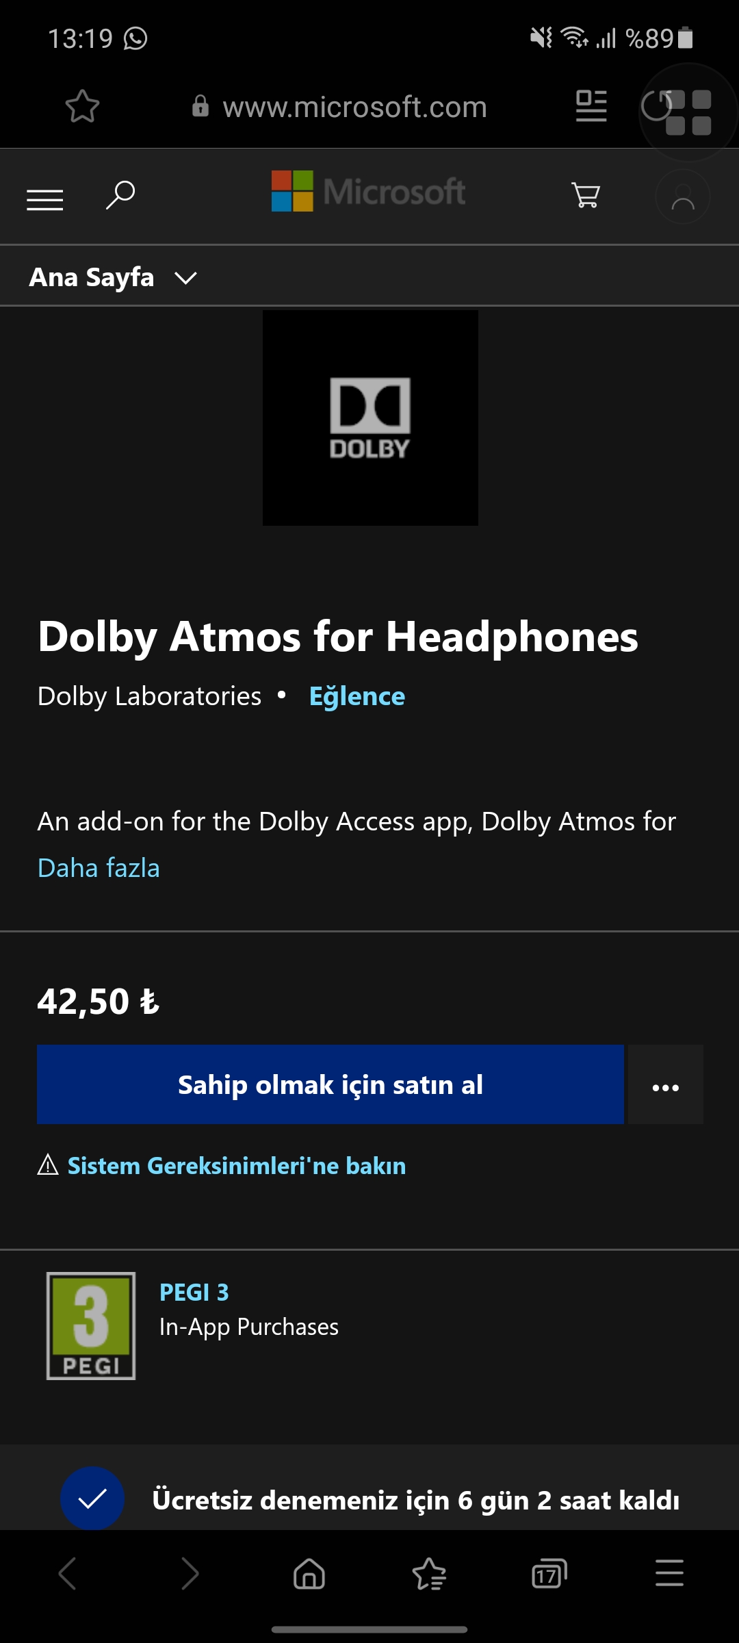Open the account profile icon
Image resolution: width=739 pixels, height=1643 pixels.
point(682,197)
